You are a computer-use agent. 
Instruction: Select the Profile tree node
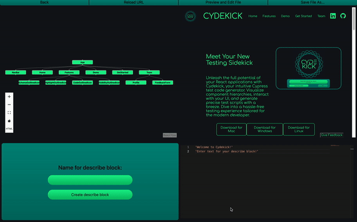(136, 83)
